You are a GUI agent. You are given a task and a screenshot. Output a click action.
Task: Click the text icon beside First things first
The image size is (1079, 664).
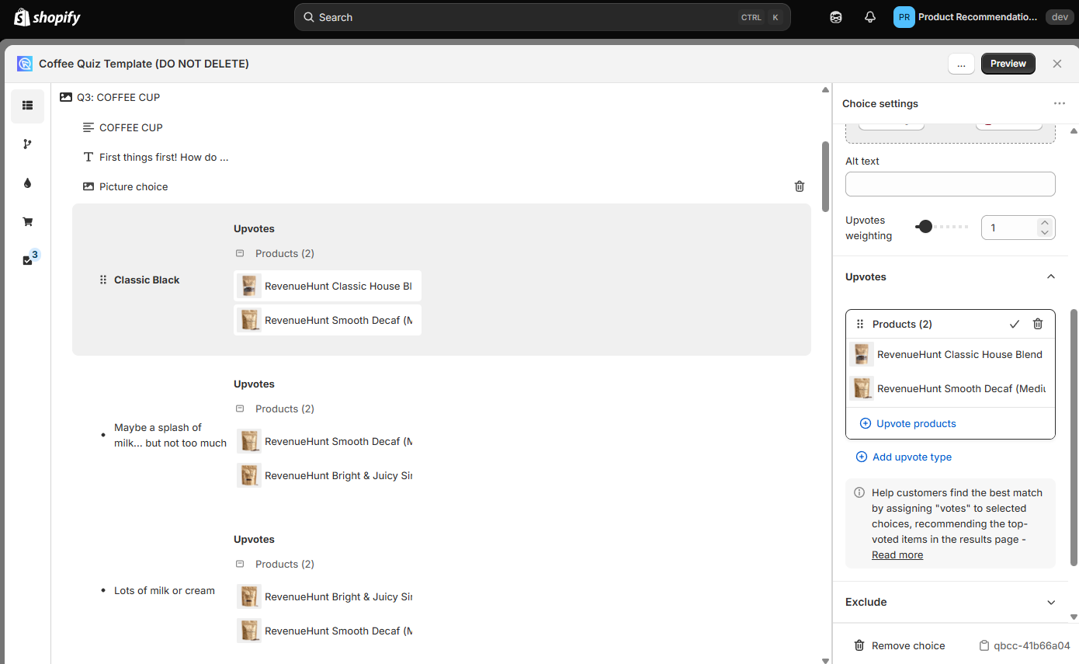point(88,157)
